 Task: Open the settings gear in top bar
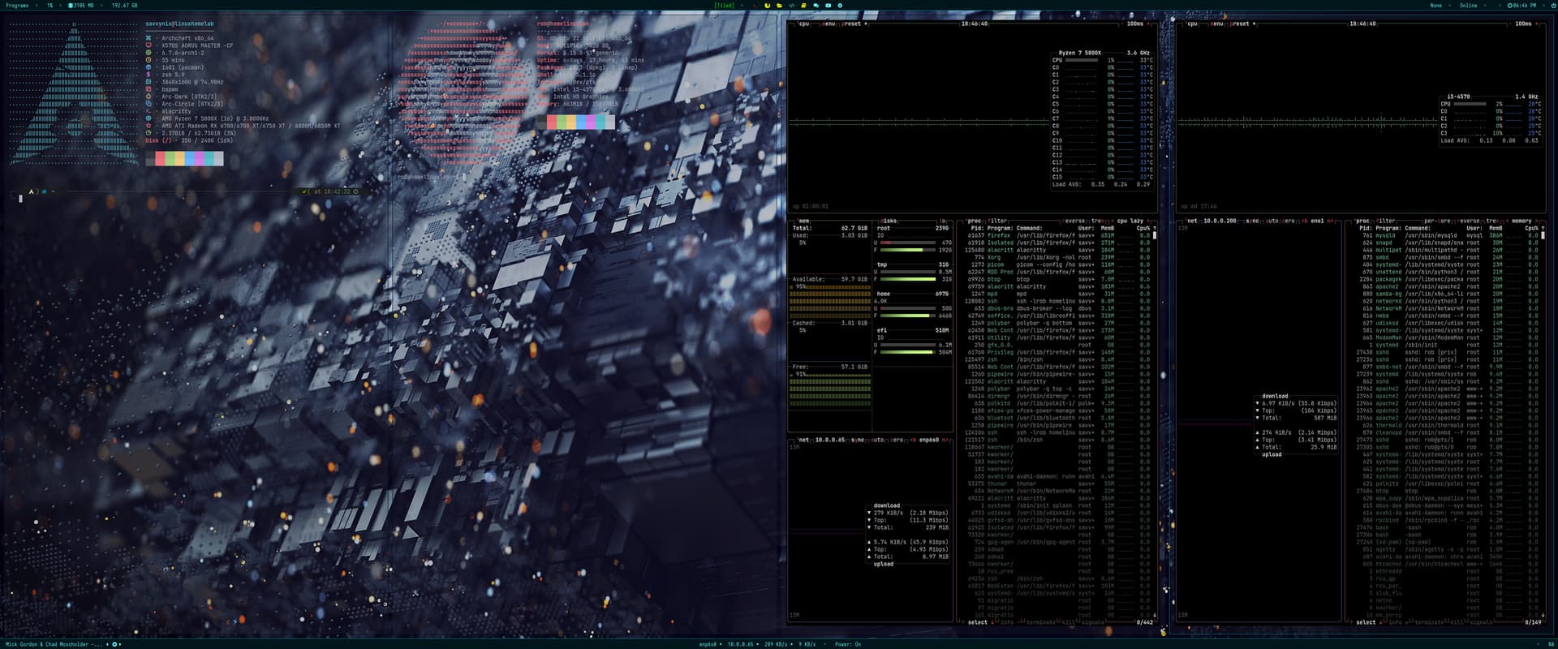coord(840,5)
